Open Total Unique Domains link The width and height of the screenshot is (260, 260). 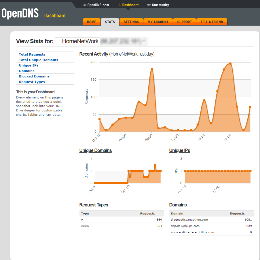click(39, 60)
